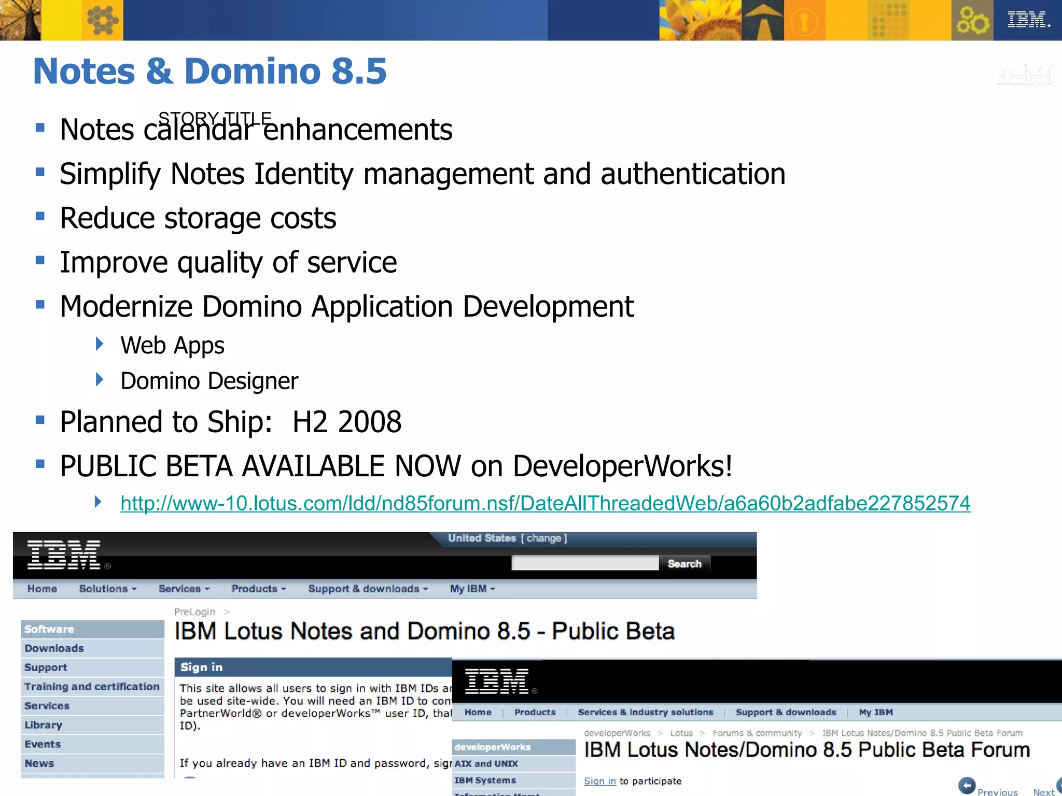Select Support in the left sidebar
The height and width of the screenshot is (796, 1062).
coord(92,667)
